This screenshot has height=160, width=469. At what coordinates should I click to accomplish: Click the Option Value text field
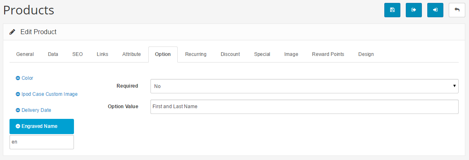(304, 107)
